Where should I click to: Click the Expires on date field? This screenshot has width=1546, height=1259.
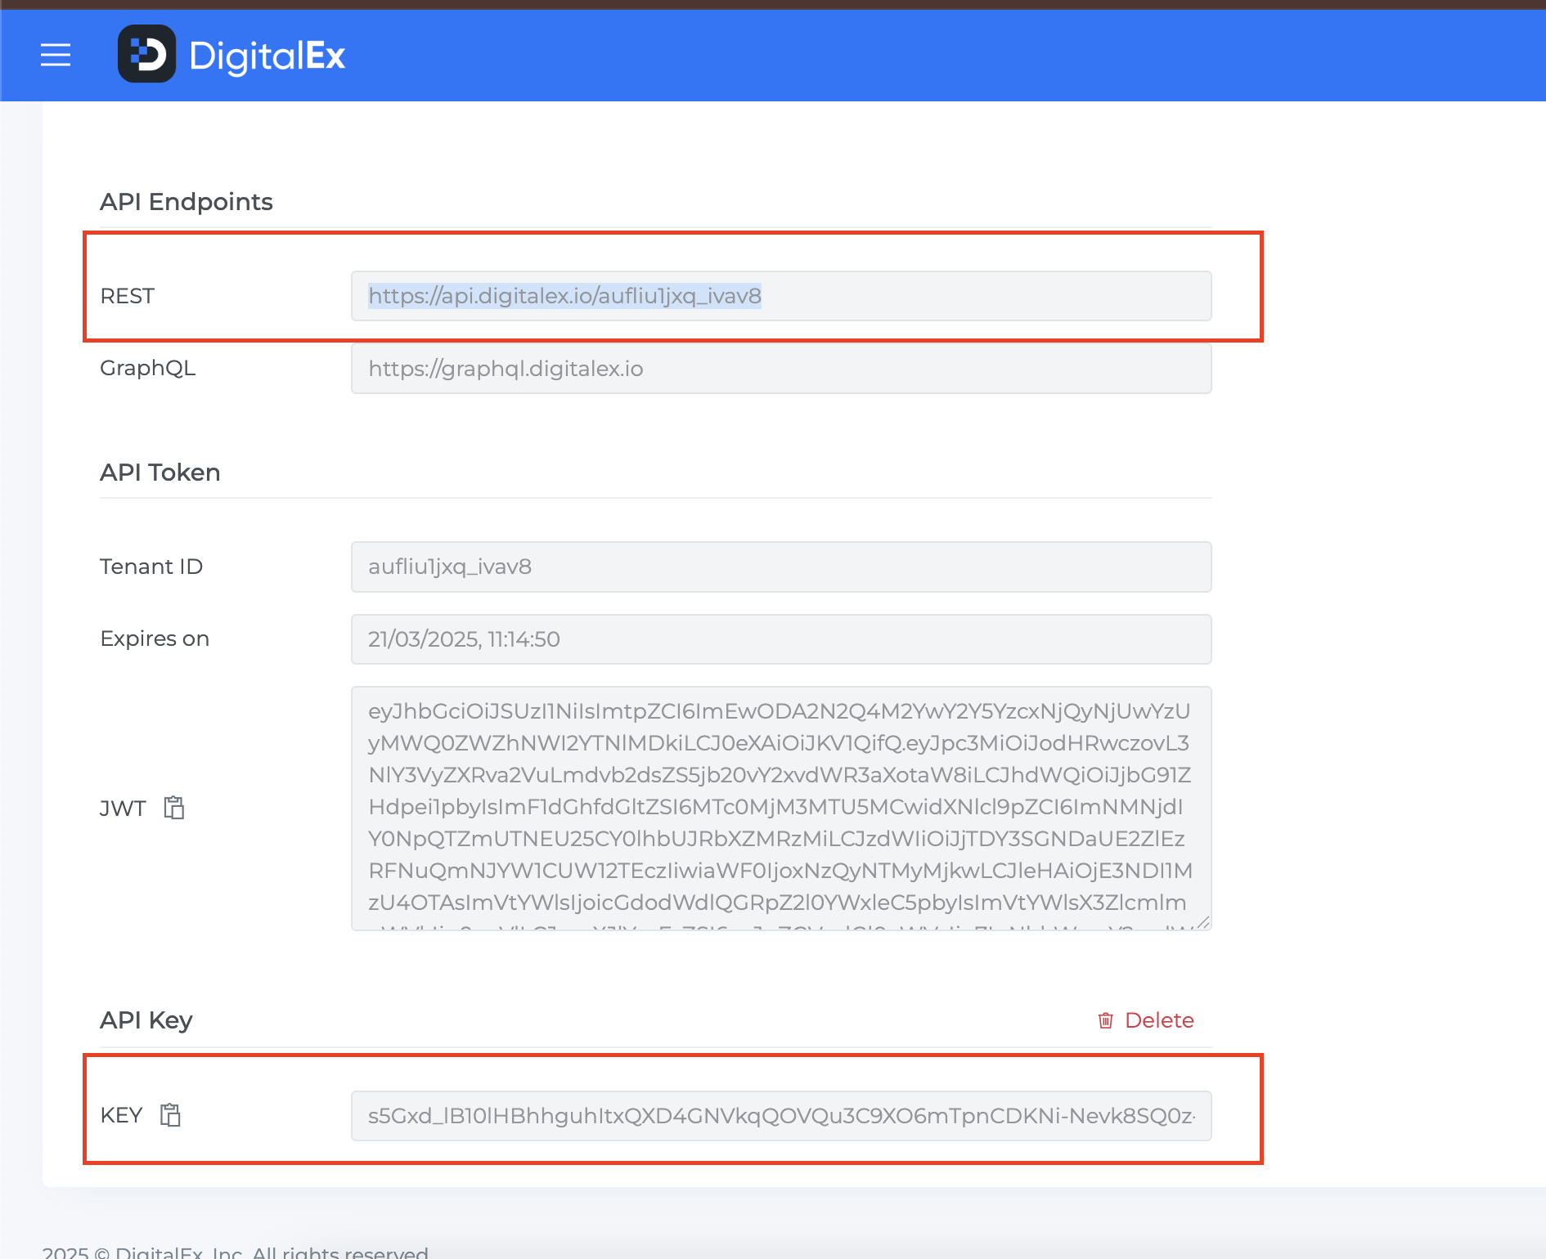tap(781, 639)
